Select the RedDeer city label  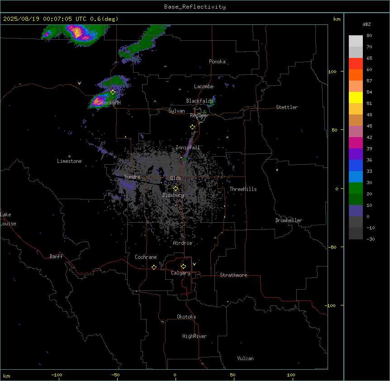(199, 115)
